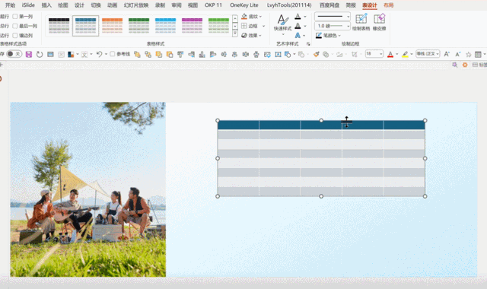The height and width of the screenshot is (289, 487).
Task: Enable the Guides (参考线) checkbox
Action: tap(113, 54)
